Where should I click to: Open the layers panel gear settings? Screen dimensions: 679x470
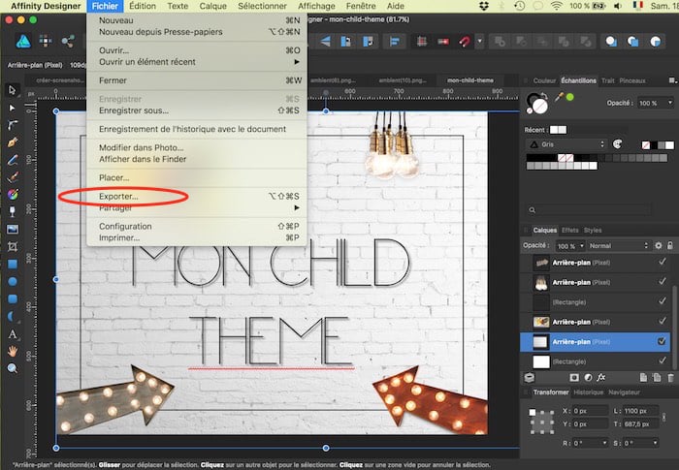659,245
